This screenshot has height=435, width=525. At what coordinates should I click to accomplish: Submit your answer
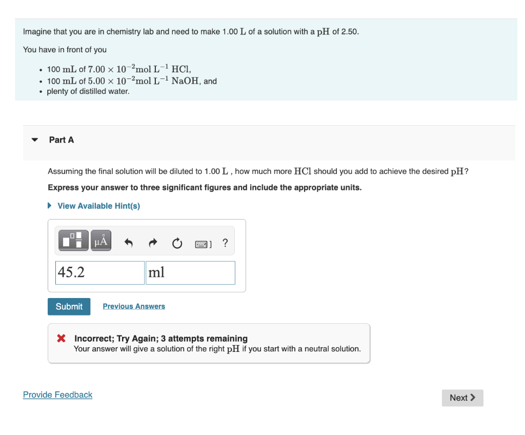[69, 306]
